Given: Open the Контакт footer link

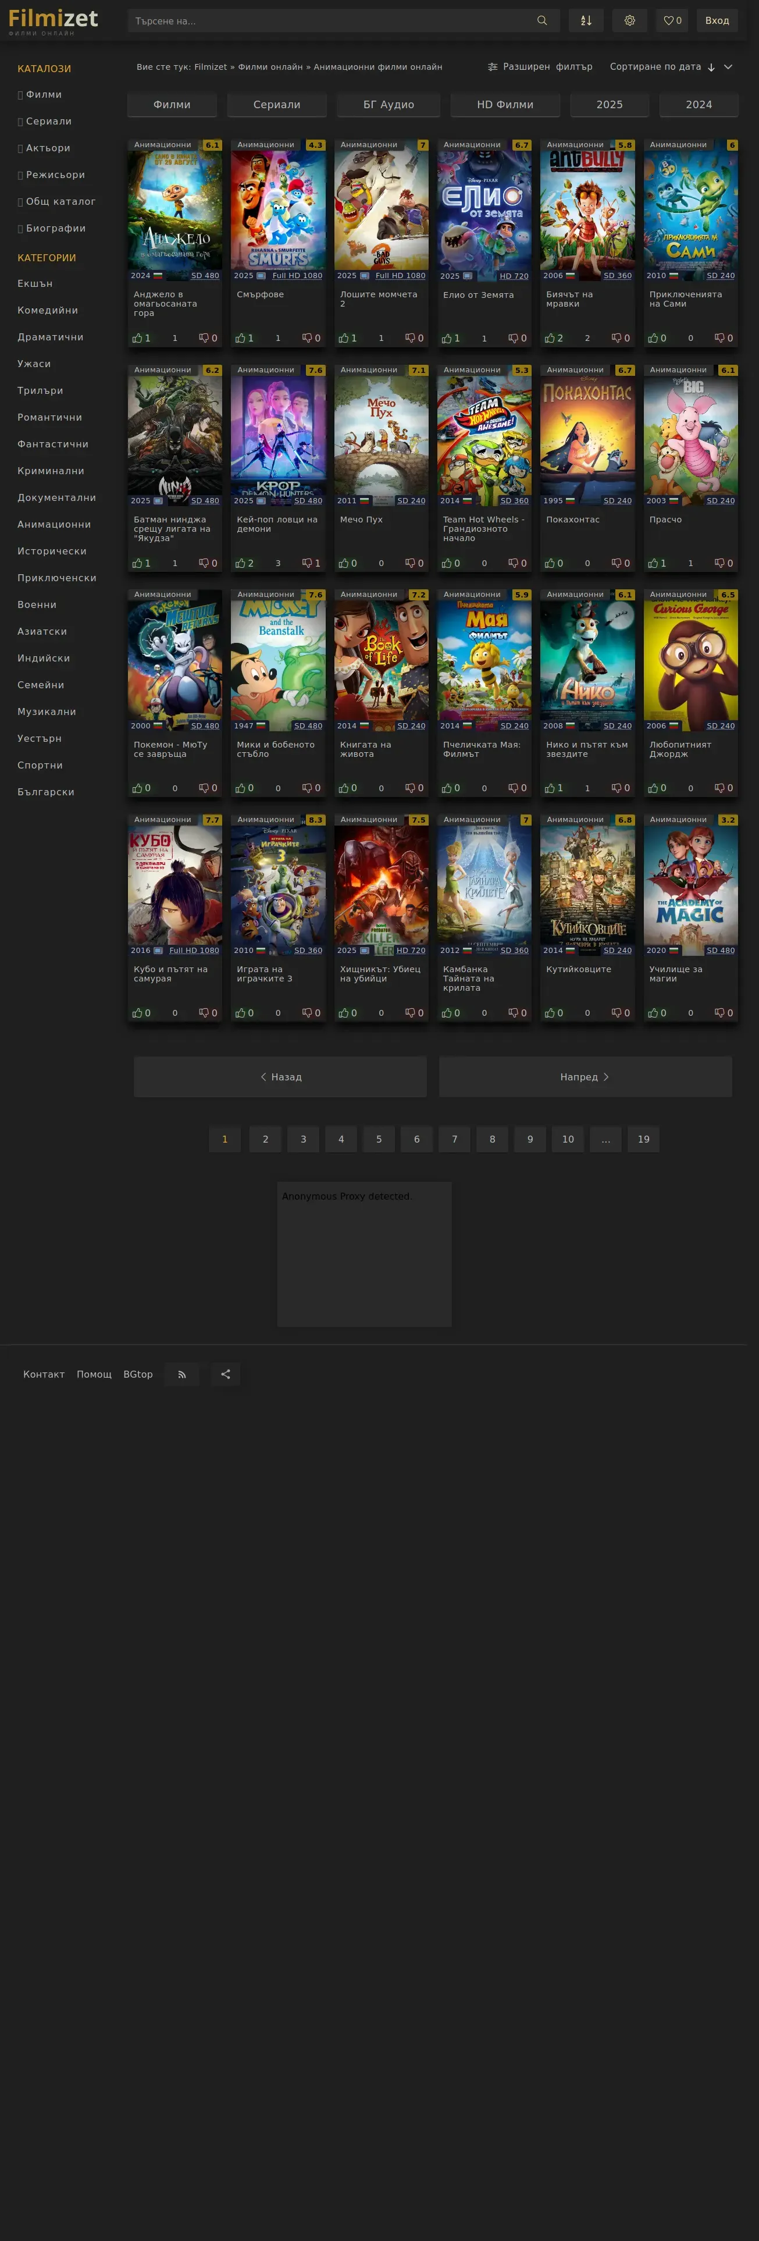Looking at the screenshot, I should (44, 1375).
